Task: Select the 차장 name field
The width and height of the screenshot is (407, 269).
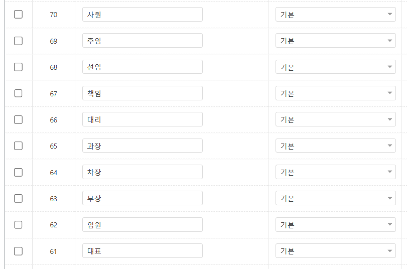Action: point(142,172)
